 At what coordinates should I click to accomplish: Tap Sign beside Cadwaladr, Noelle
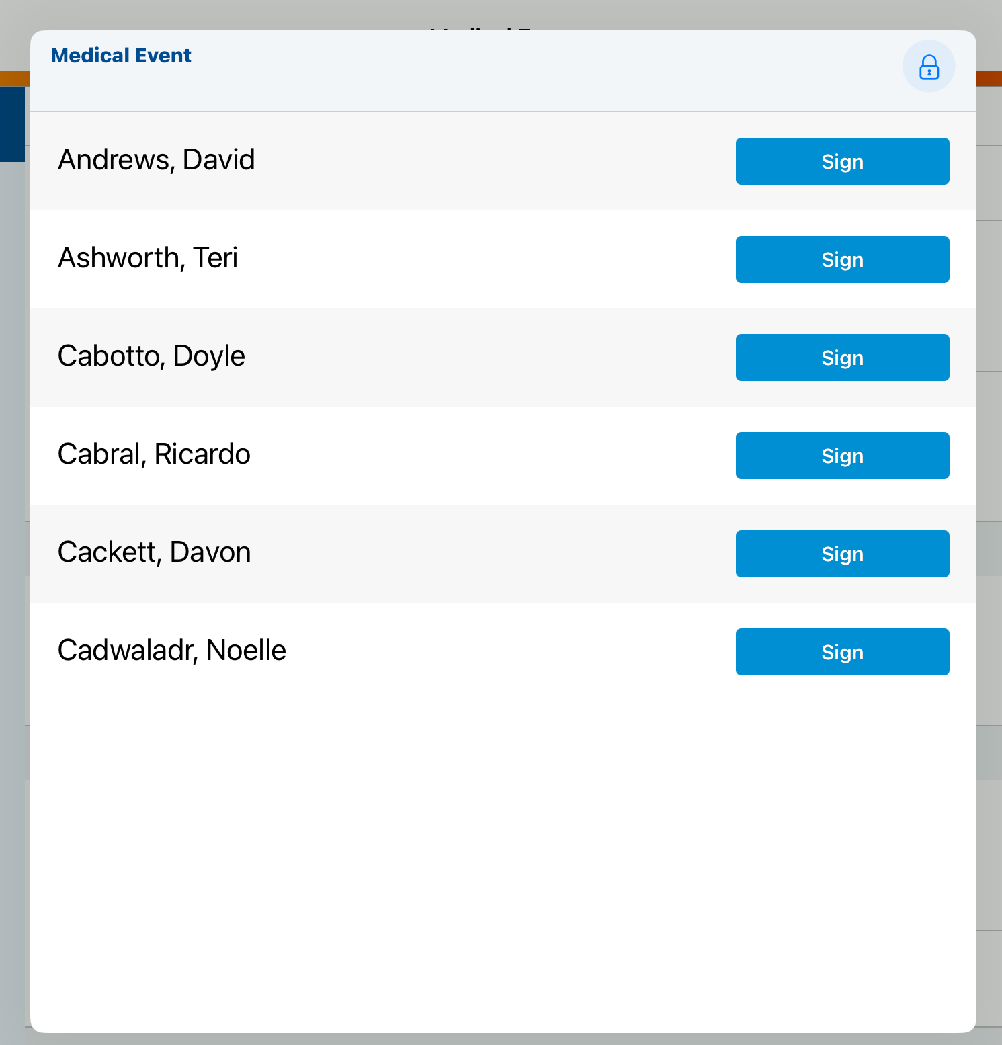pyautogui.click(x=841, y=652)
